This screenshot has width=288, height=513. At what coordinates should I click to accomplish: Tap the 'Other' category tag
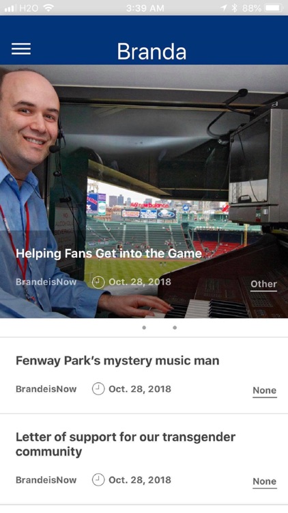pyautogui.click(x=263, y=285)
